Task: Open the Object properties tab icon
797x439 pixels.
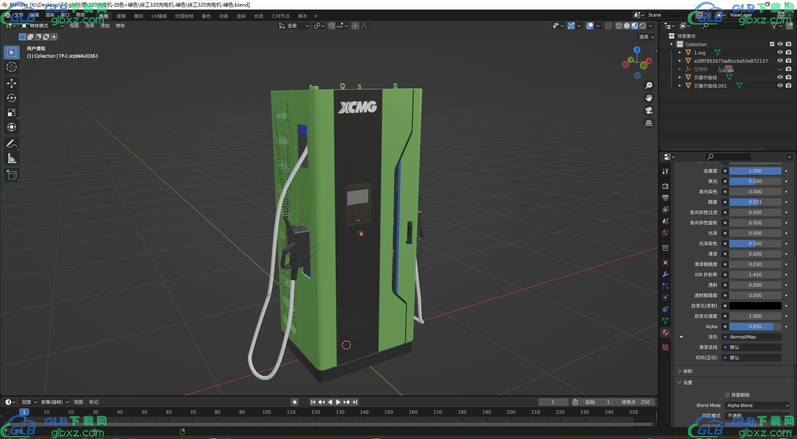Action: pos(665,263)
